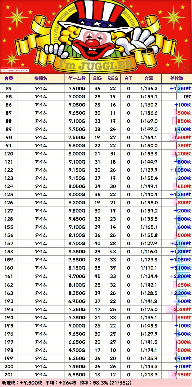Click 8,050G games cell in row 124
The width and height of the screenshot is (192, 387).
(x=77, y=186)
